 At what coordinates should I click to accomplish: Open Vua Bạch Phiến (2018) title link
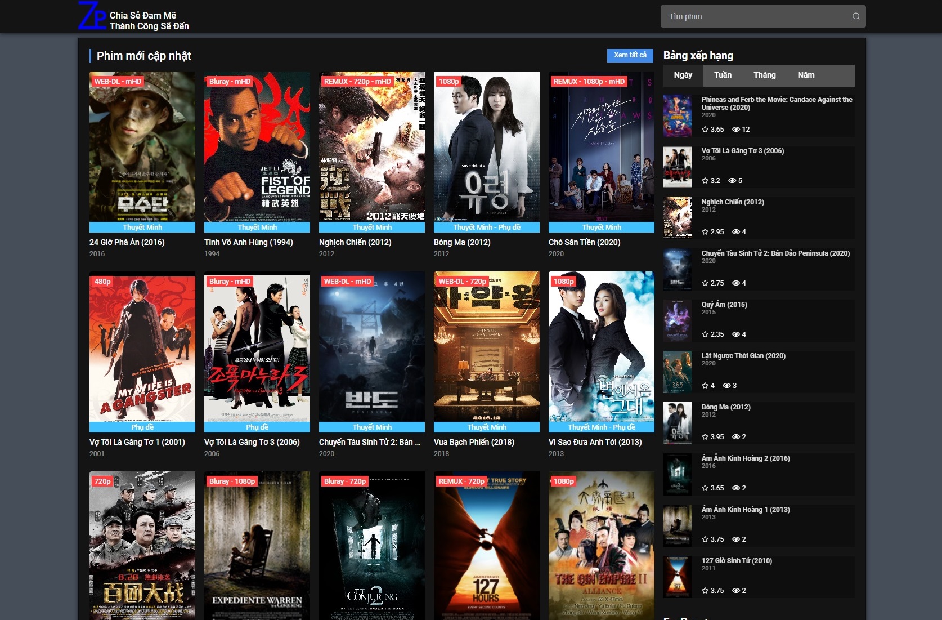[x=474, y=442]
